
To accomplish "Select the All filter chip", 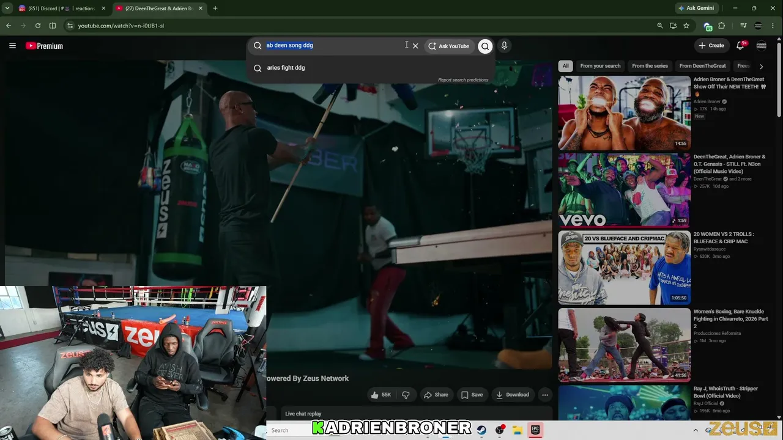I will [566, 66].
